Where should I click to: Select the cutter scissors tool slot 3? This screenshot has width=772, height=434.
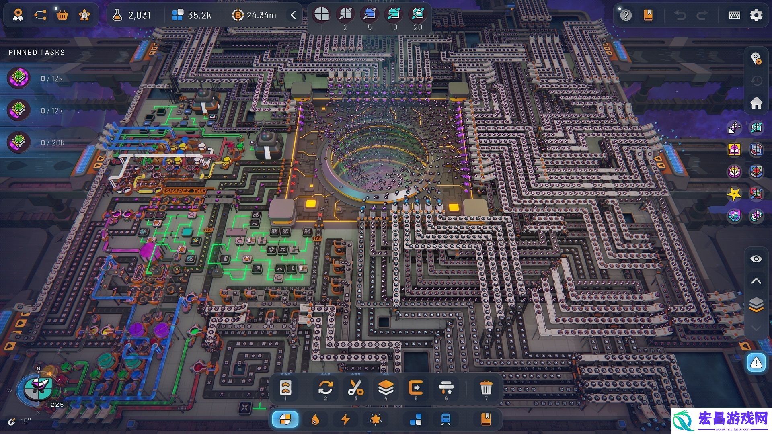[355, 389]
